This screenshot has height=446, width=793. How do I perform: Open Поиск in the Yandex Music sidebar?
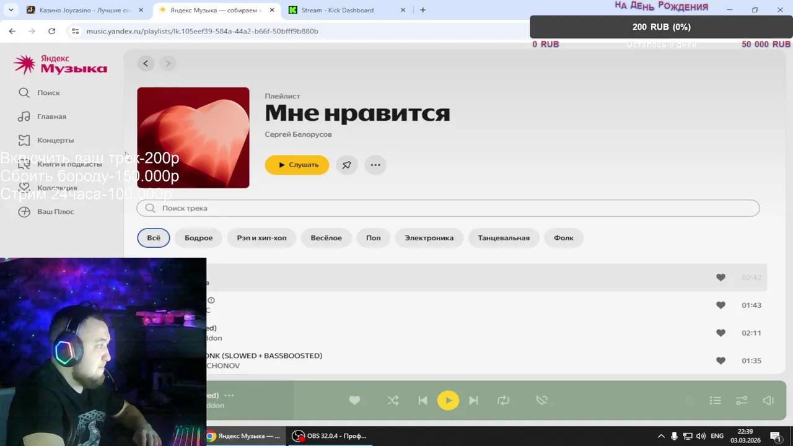[x=40, y=92]
